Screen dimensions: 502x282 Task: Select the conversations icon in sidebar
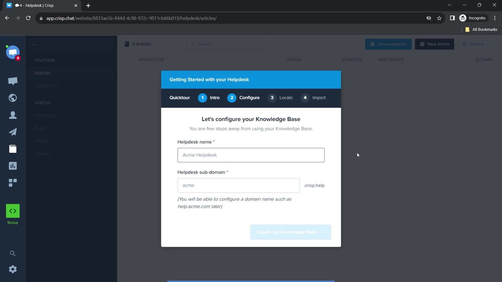[13, 81]
